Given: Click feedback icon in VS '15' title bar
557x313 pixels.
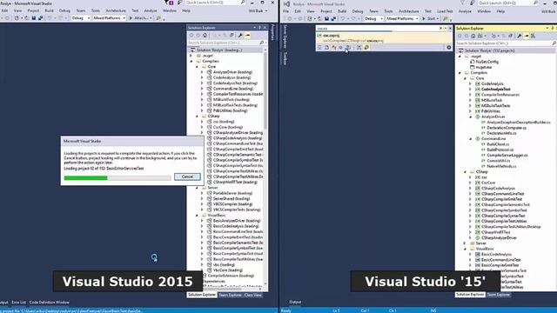Looking at the screenshot, I should 472,3.
